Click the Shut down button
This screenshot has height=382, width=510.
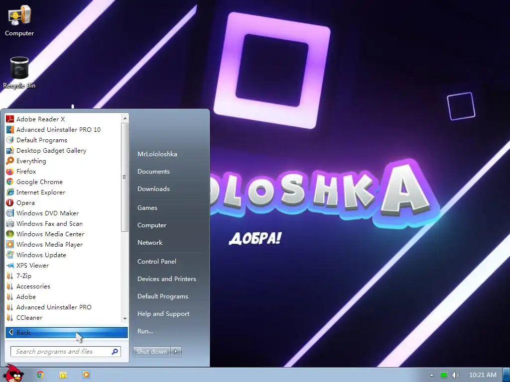pos(151,352)
